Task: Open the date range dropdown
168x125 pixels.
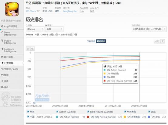Action: pos(149,29)
